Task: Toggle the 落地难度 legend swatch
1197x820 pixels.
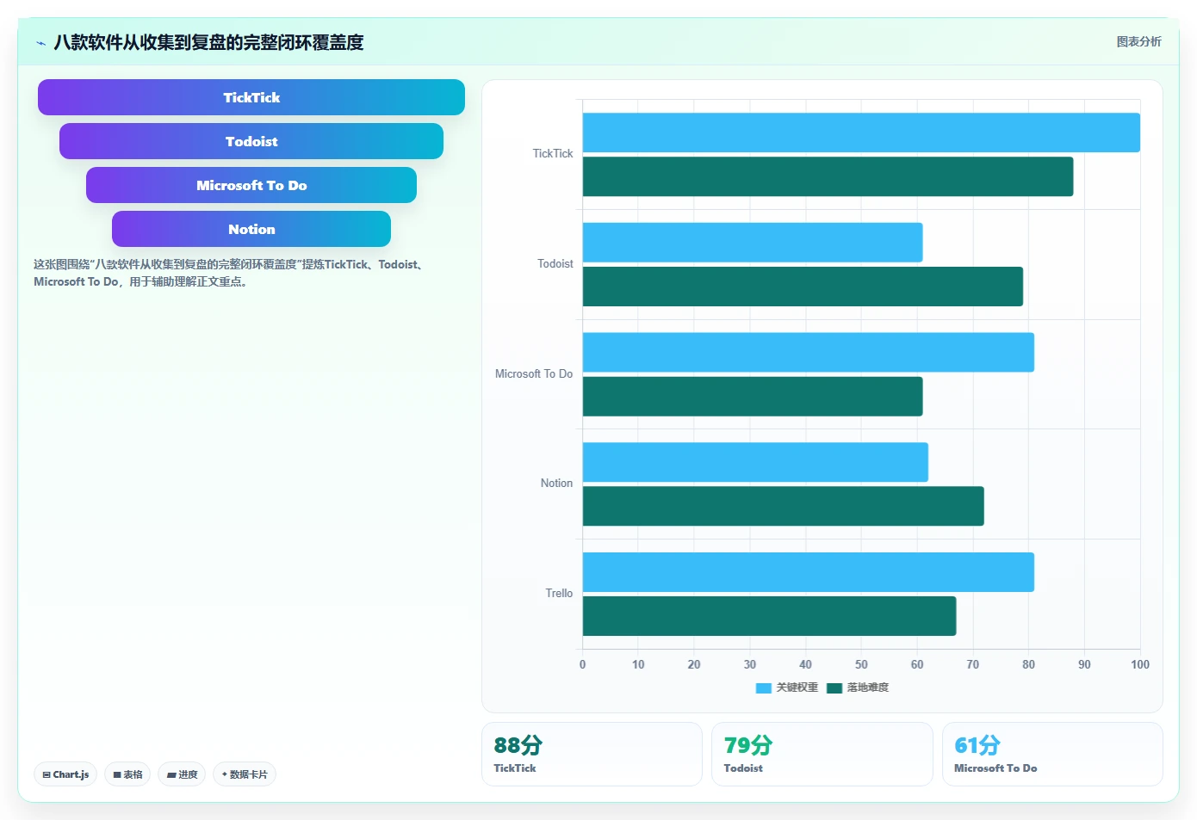Action: 834,687
